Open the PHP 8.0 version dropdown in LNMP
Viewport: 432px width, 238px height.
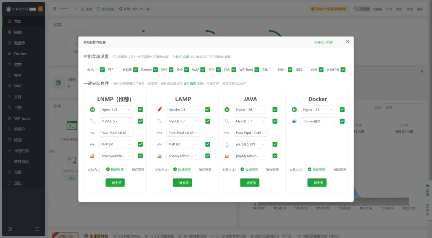click(x=116, y=144)
